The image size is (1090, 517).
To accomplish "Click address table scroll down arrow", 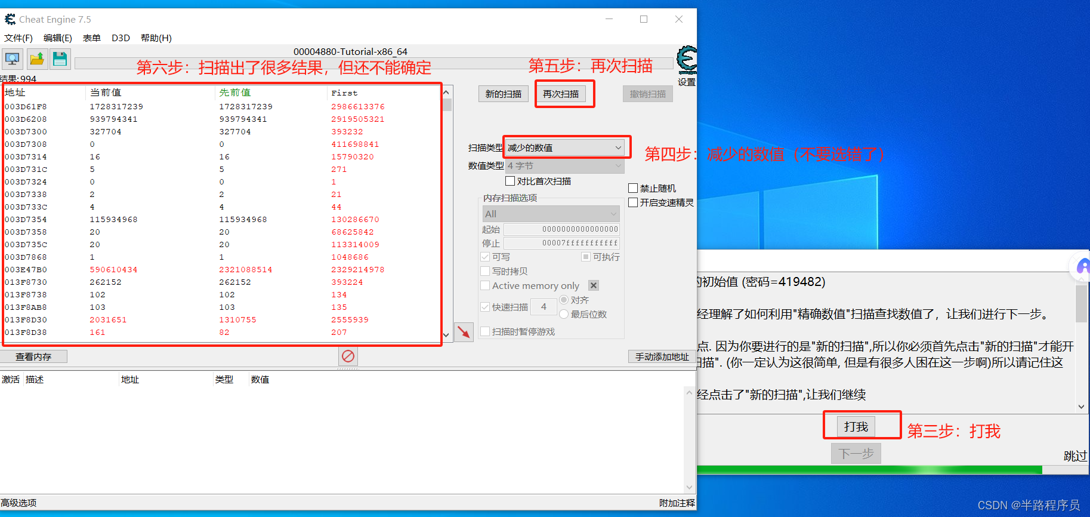I will pos(689,487).
